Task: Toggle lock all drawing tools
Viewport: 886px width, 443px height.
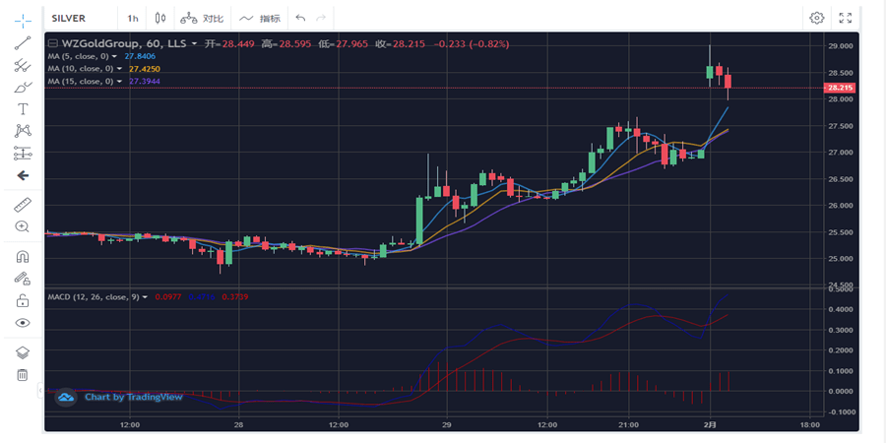Action: [23, 300]
